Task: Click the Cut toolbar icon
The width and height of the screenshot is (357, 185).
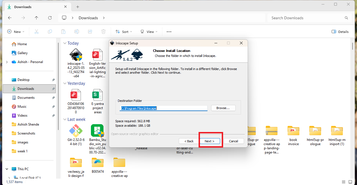Action: (37, 32)
